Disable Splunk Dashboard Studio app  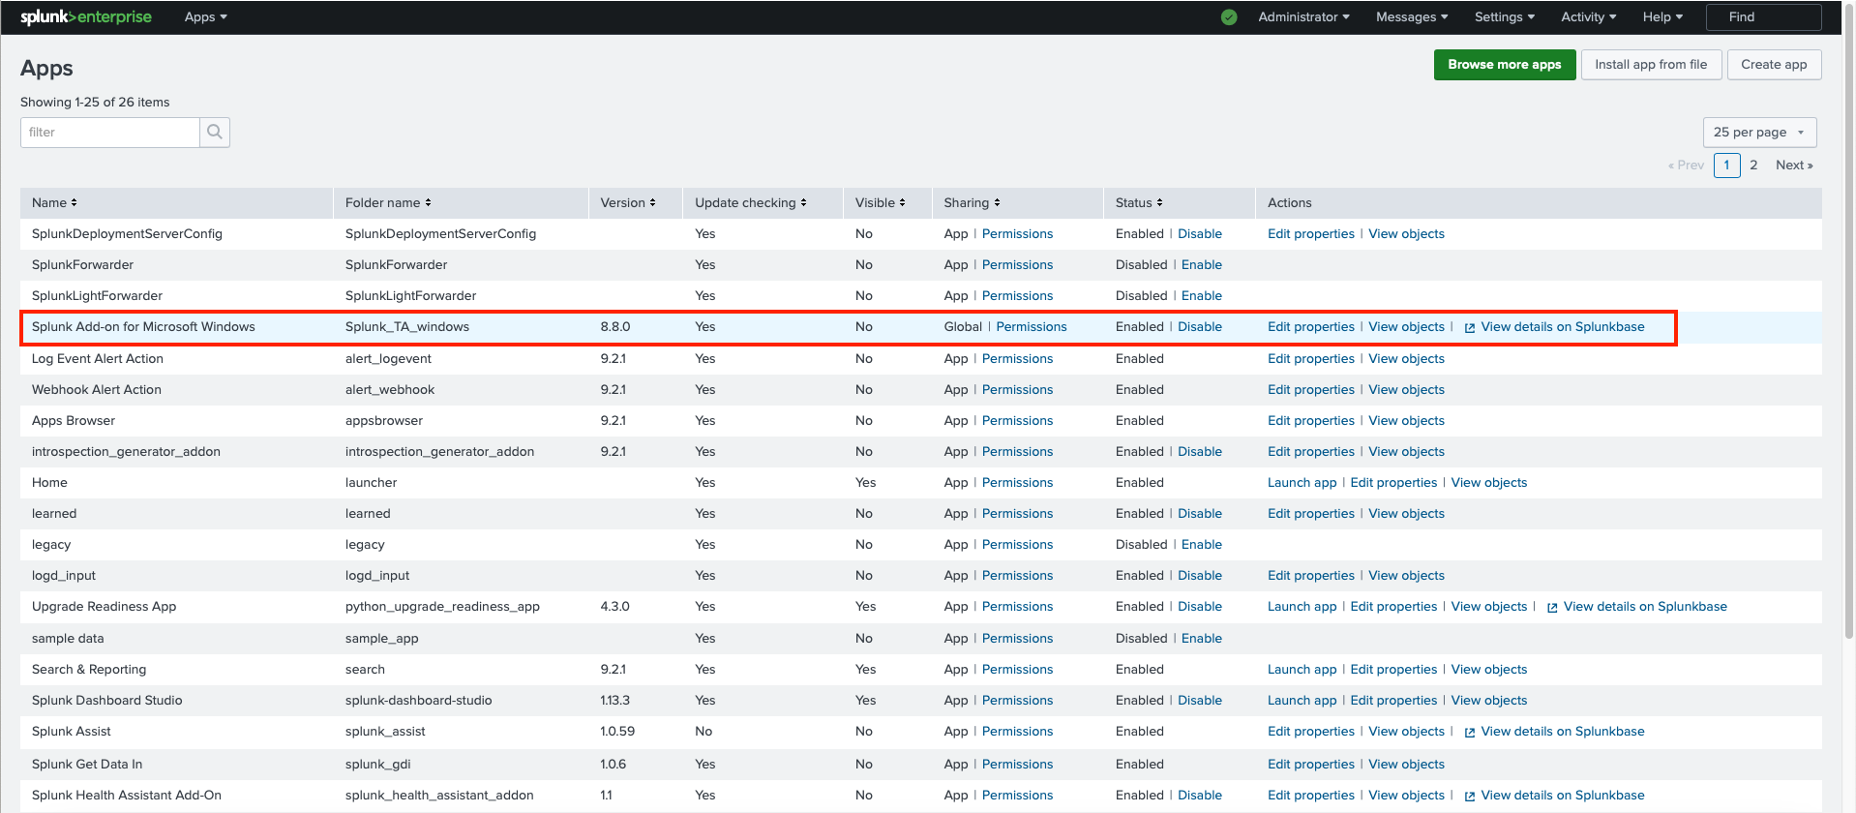coord(1199,700)
